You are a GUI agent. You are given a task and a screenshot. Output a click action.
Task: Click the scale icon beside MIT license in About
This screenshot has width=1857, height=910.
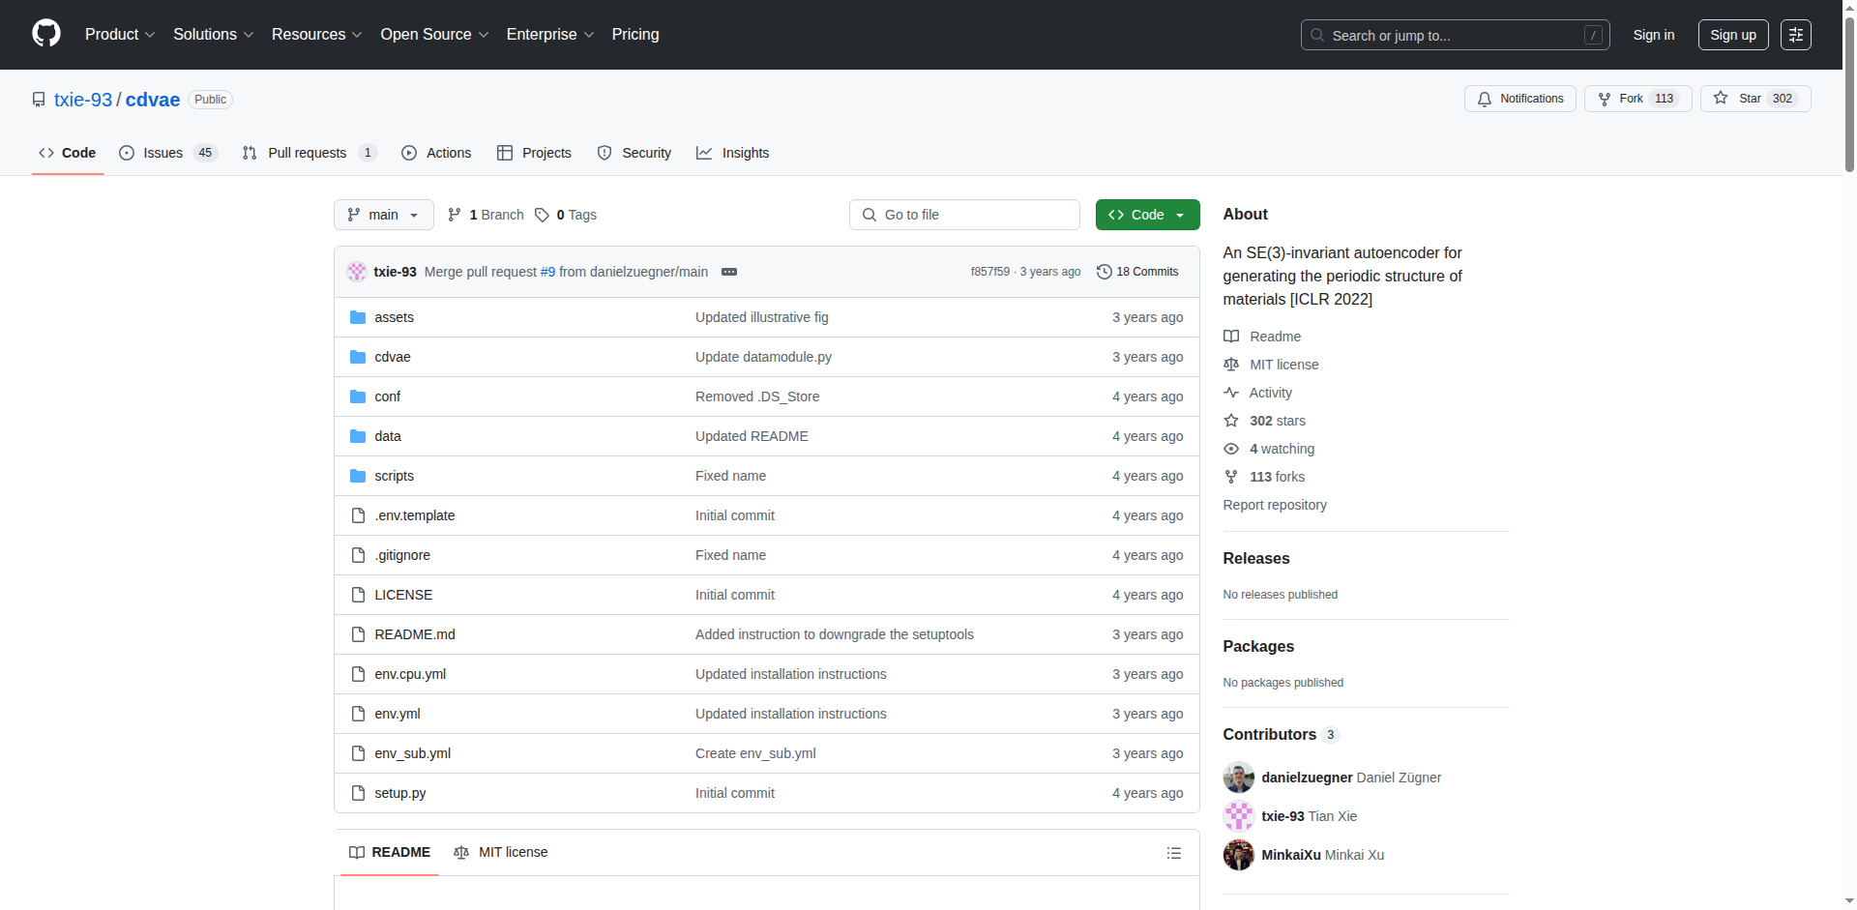(x=1231, y=365)
